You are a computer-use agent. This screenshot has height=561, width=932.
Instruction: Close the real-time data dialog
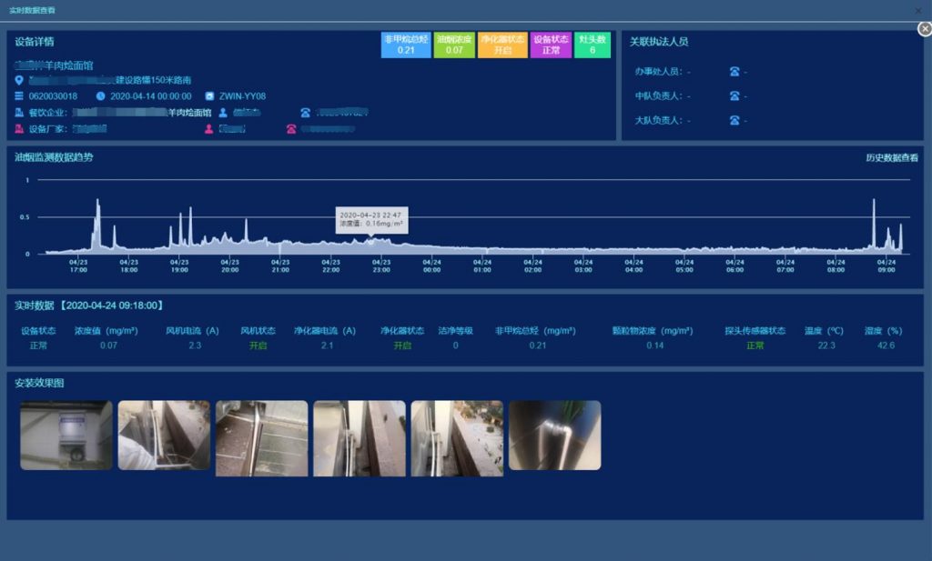[925, 29]
